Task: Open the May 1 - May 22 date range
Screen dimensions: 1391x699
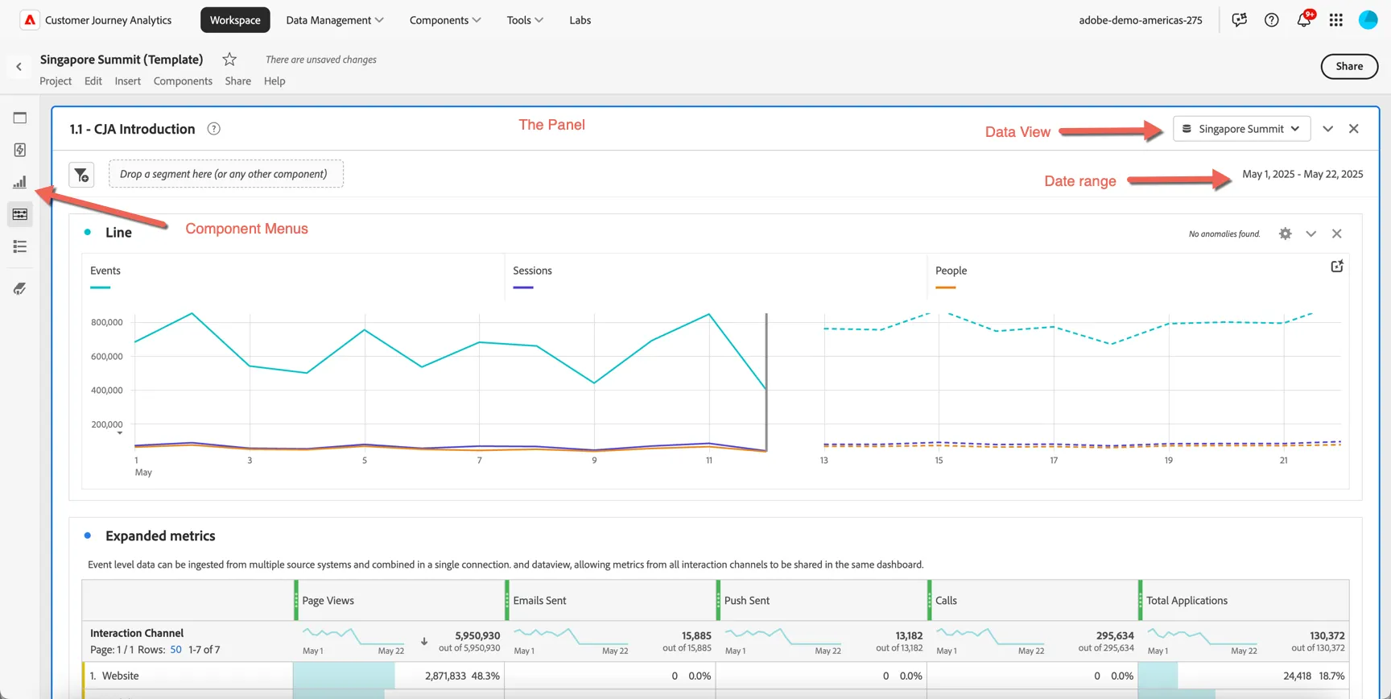Action: coord(1302,174)
